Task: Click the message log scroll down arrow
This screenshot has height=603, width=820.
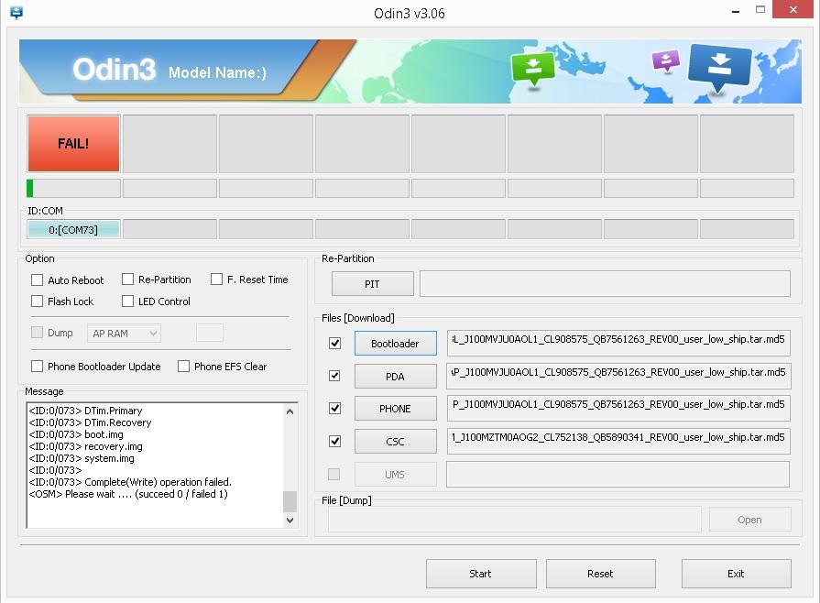Action: [290, 521]
